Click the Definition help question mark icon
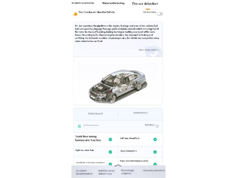 (157, 126)
